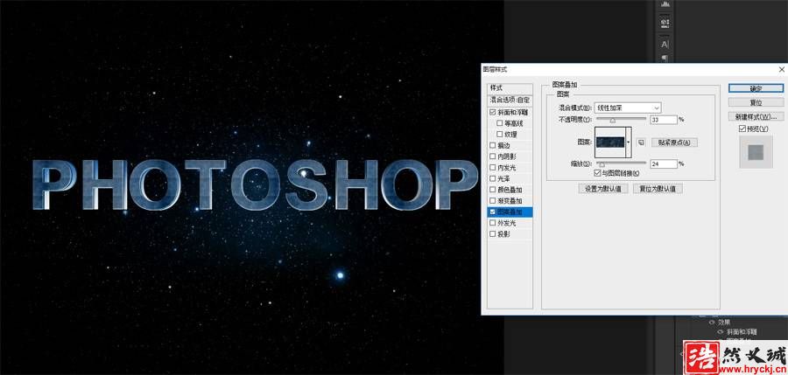
Task: Hide the 斜面和浮雕 layer effect eye
Action: [721, 332]
